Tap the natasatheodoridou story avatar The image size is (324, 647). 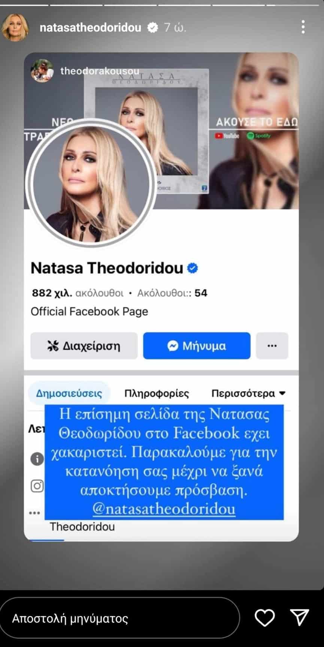pyautogui.click(x=16, y=27)
